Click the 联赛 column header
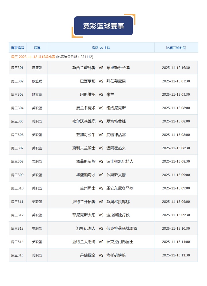Viewport: 207px width, 286px height. point(37,48)
